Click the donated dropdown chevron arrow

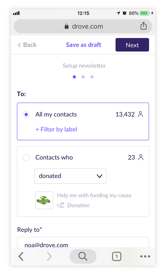99,176
